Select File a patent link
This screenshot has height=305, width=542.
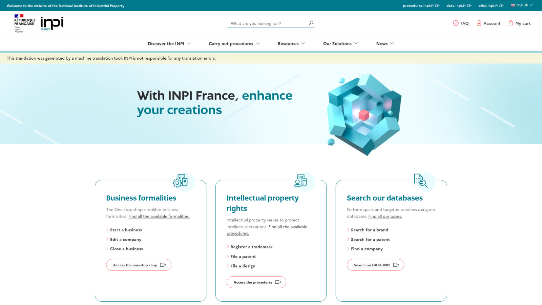point(243,257)
